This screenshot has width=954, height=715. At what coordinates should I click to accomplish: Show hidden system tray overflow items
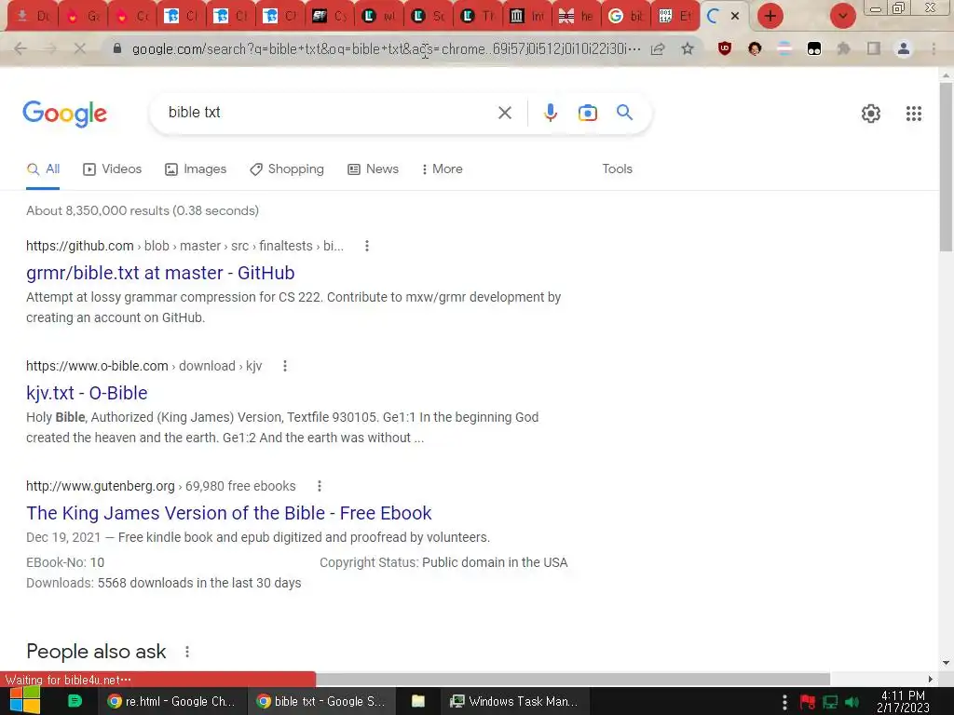(784, 702)
